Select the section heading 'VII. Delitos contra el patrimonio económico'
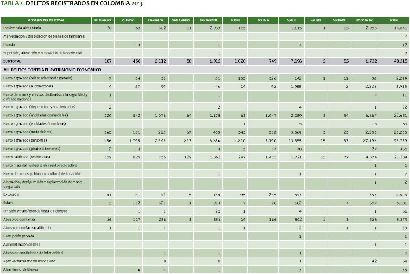This screenshot has height=274, width=410. point(52,70)
